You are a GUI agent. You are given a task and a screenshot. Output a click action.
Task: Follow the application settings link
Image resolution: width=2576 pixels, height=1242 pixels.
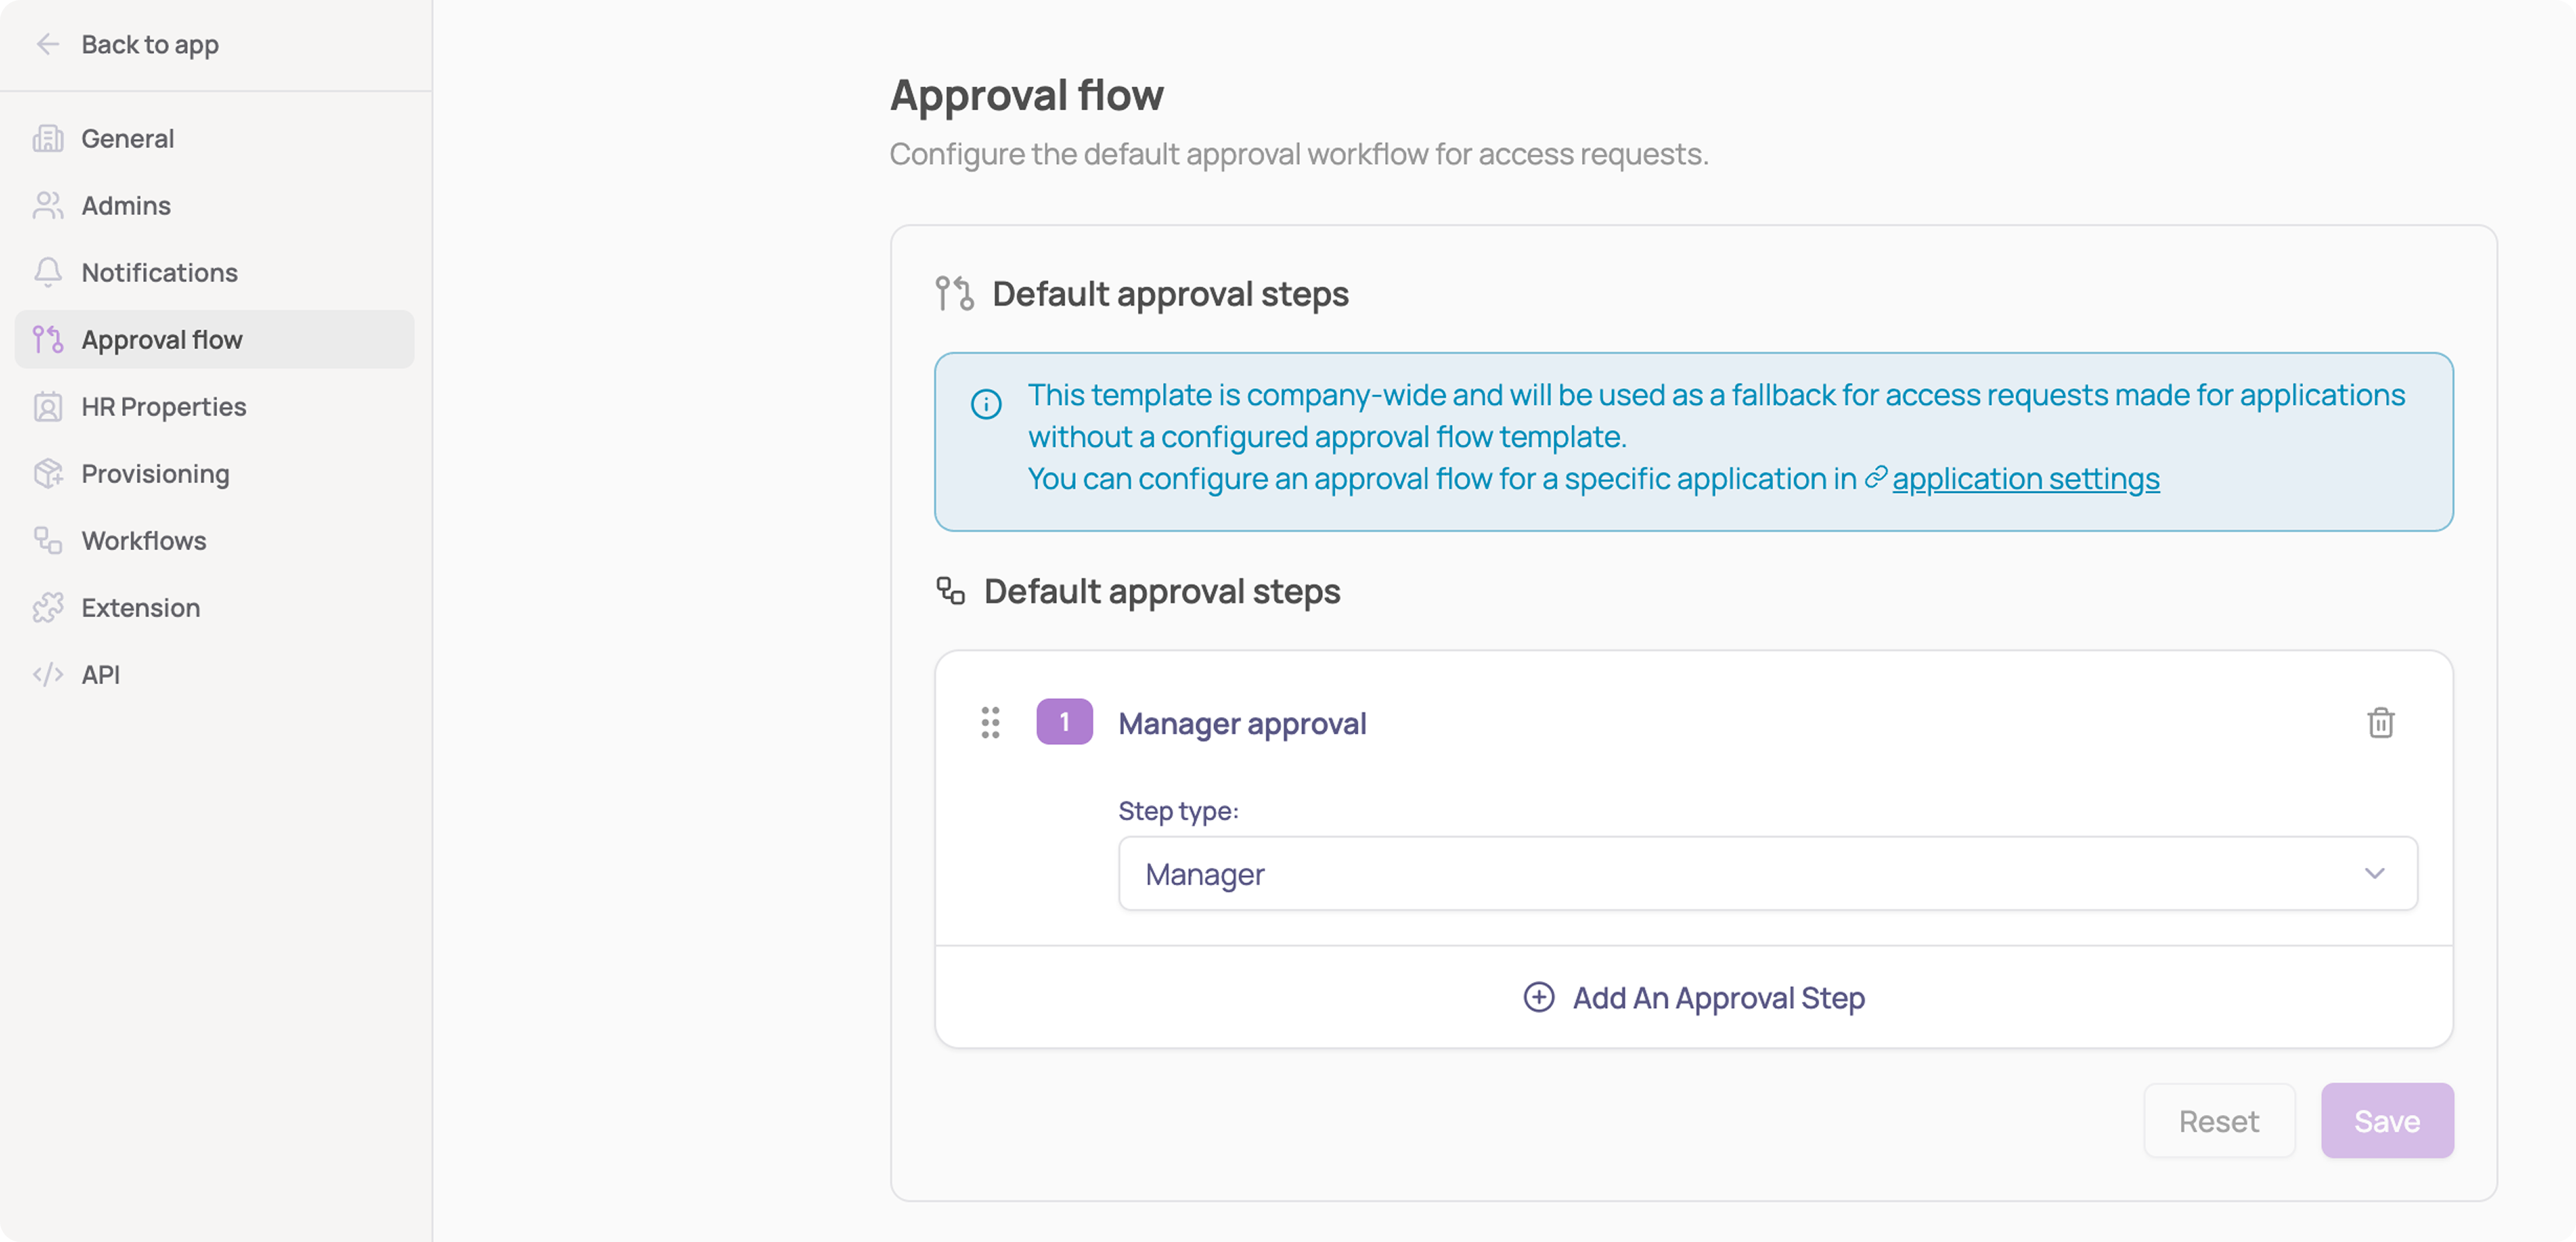point(2025,478)
